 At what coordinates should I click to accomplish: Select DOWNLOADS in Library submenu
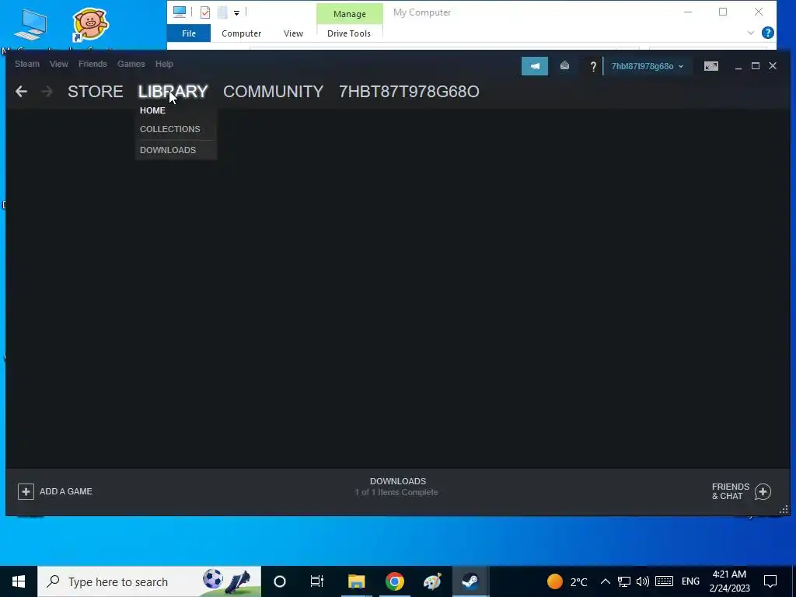[168, 150]
